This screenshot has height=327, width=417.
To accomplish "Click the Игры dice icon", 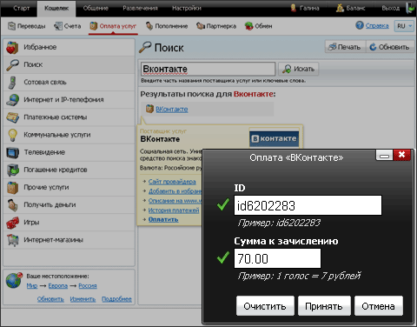I will pos(12,223).
